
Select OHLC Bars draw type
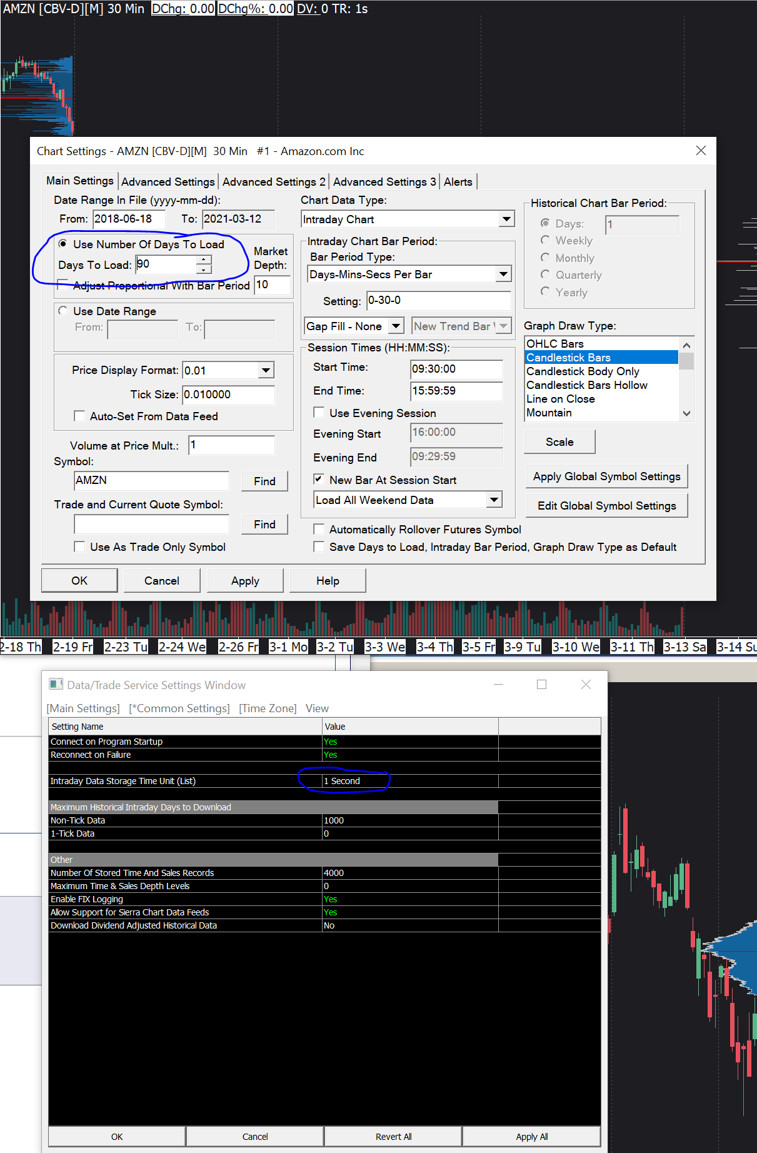pyautogui.click(x=601, y=343)
